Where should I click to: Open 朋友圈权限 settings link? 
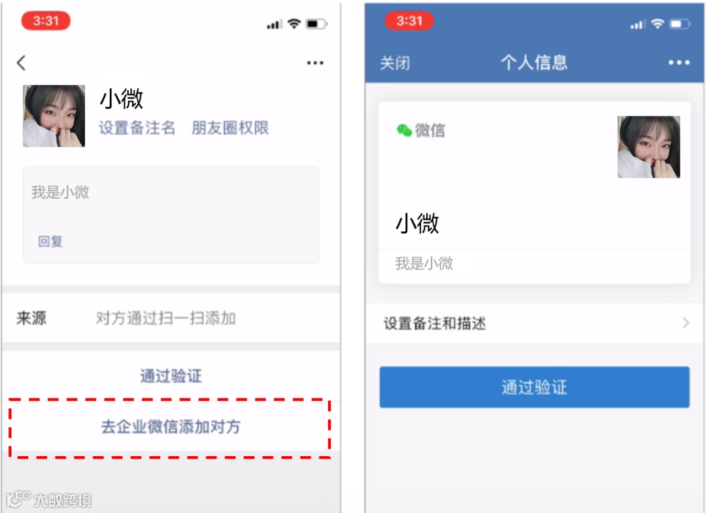point(229,128)
